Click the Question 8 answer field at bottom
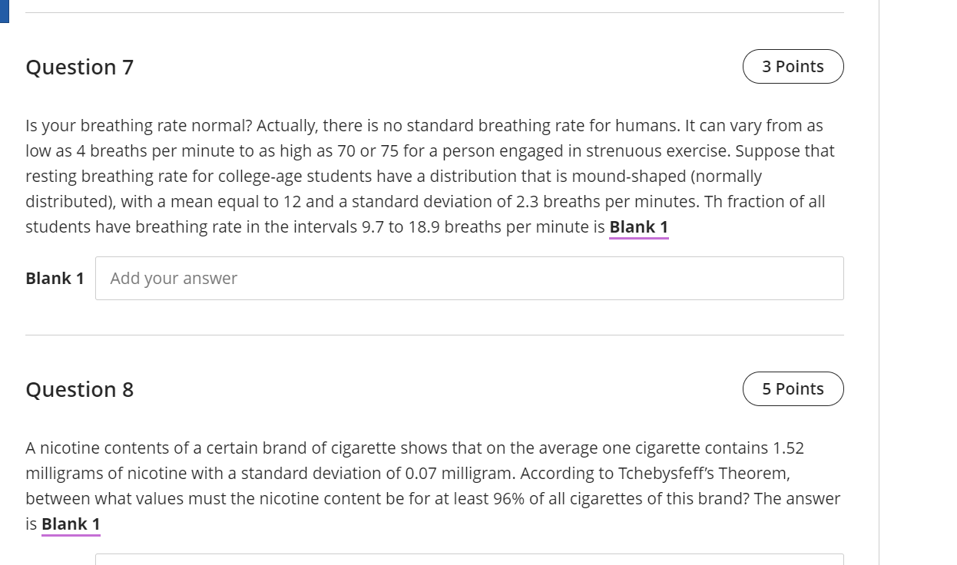Screen dimensions: 957x565 [469, 560]
